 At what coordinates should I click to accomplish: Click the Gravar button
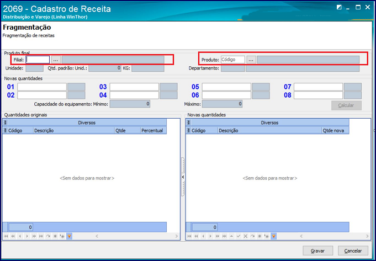point(317,251)
